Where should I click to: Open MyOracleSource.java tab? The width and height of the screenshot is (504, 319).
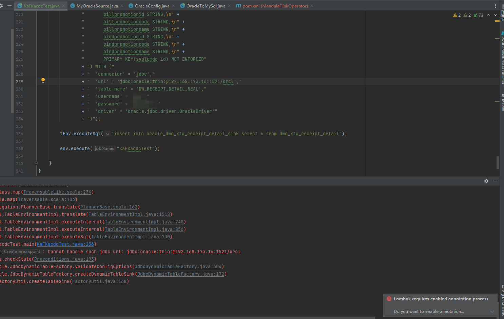click(97, 6)
